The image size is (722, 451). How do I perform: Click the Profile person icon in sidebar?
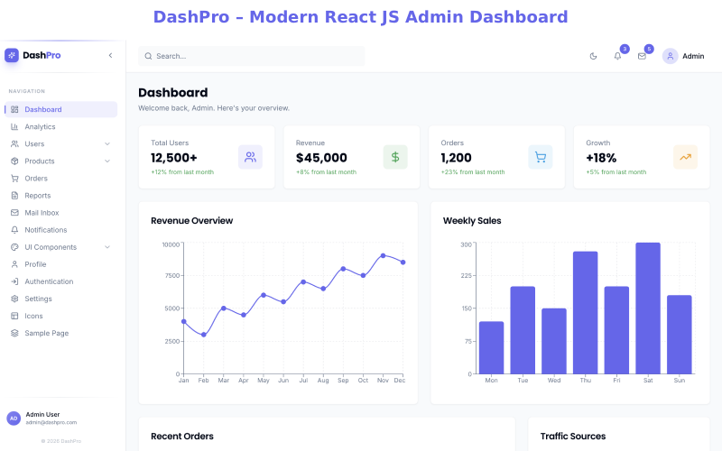pyautogui.click(x=14, y=264)
